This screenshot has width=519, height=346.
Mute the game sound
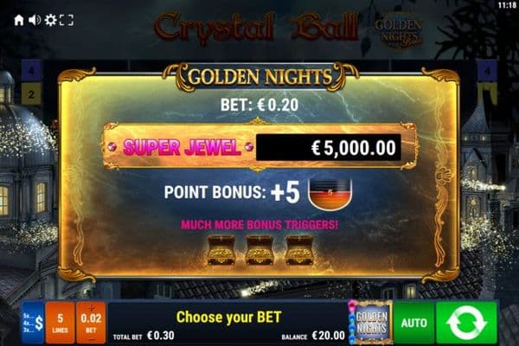coord(35,20)
